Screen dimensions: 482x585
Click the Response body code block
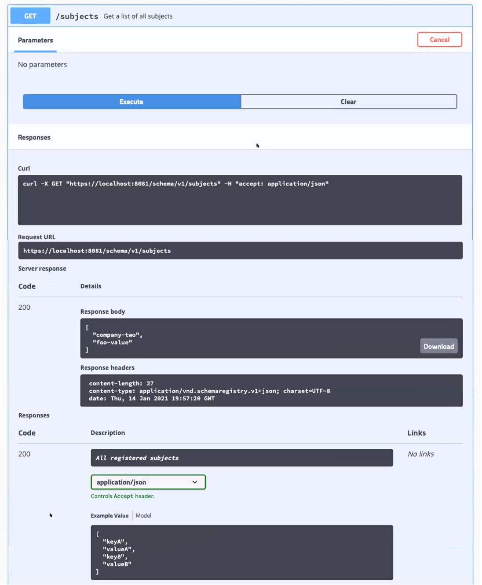pyautogui.click(x=246, y=338)
